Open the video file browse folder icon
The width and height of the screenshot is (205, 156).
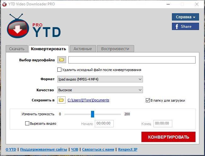(x=62, y=60)
